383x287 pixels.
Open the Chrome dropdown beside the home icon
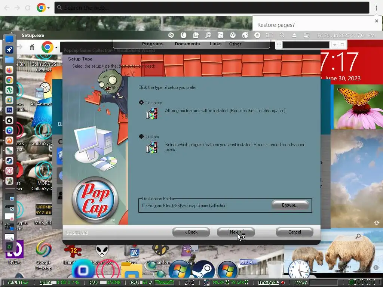point(56,47)
